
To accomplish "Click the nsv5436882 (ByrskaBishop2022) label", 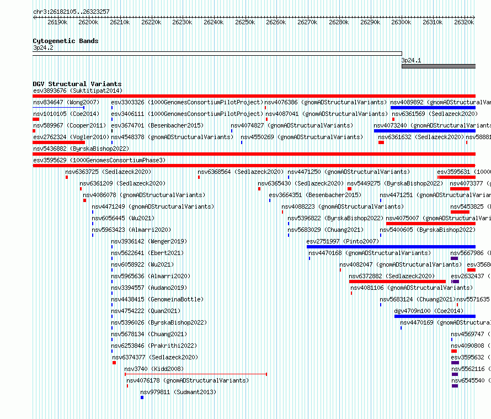I will tap(81, 149).
